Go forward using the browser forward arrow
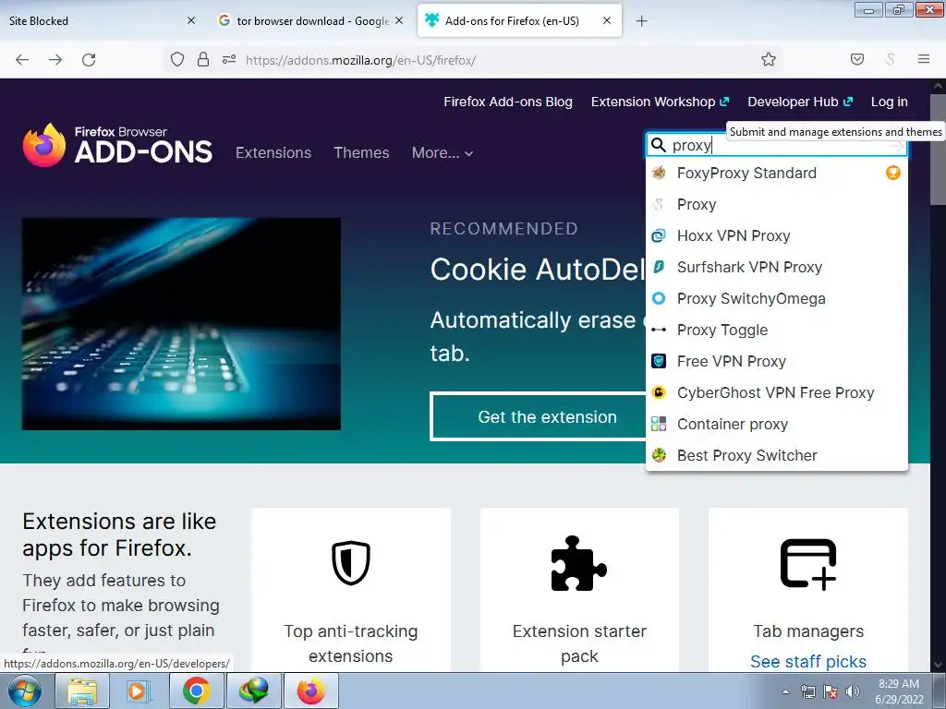This screenshot has width=946, height=709. pyautogui.click(x=55, y=60)
